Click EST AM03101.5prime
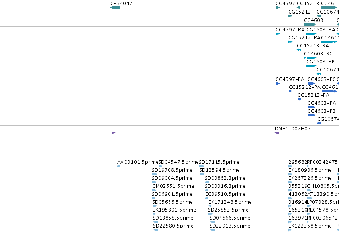339x232 pixels. (x=118, y=166)
